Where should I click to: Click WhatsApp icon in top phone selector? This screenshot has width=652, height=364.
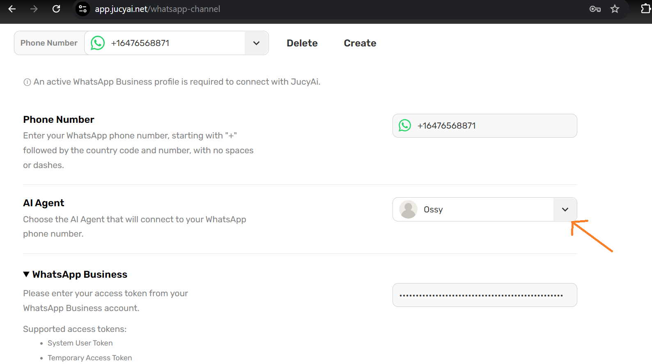point(98,43)
